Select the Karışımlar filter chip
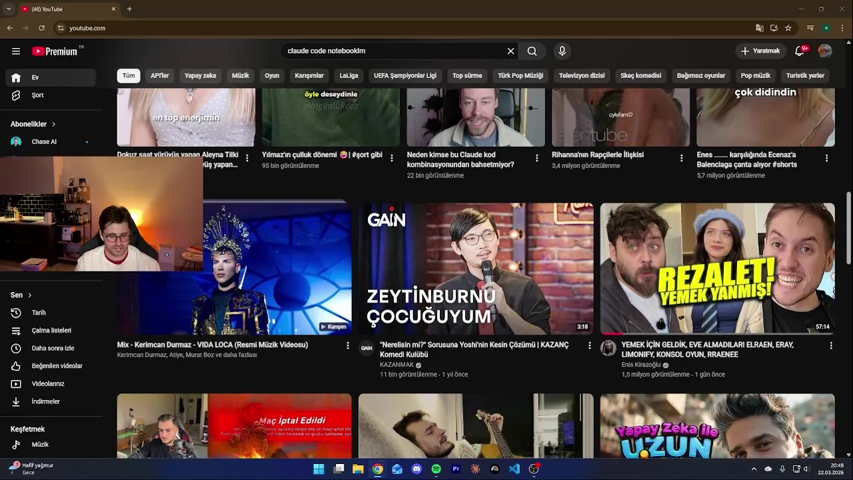 [309, 76]
